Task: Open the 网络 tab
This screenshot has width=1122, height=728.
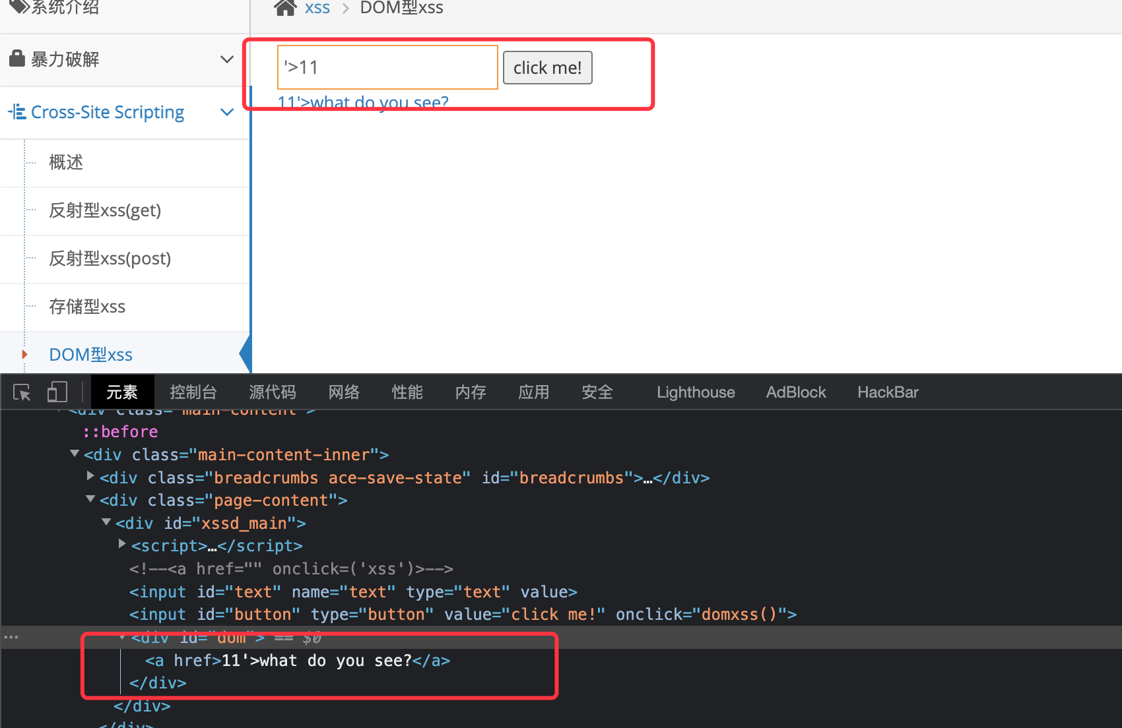Action: pos(344,392)
